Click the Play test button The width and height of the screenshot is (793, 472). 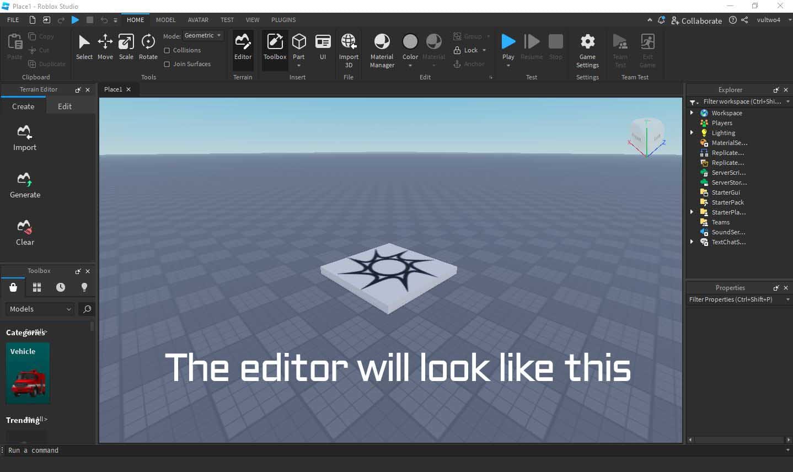pos(508,46)
